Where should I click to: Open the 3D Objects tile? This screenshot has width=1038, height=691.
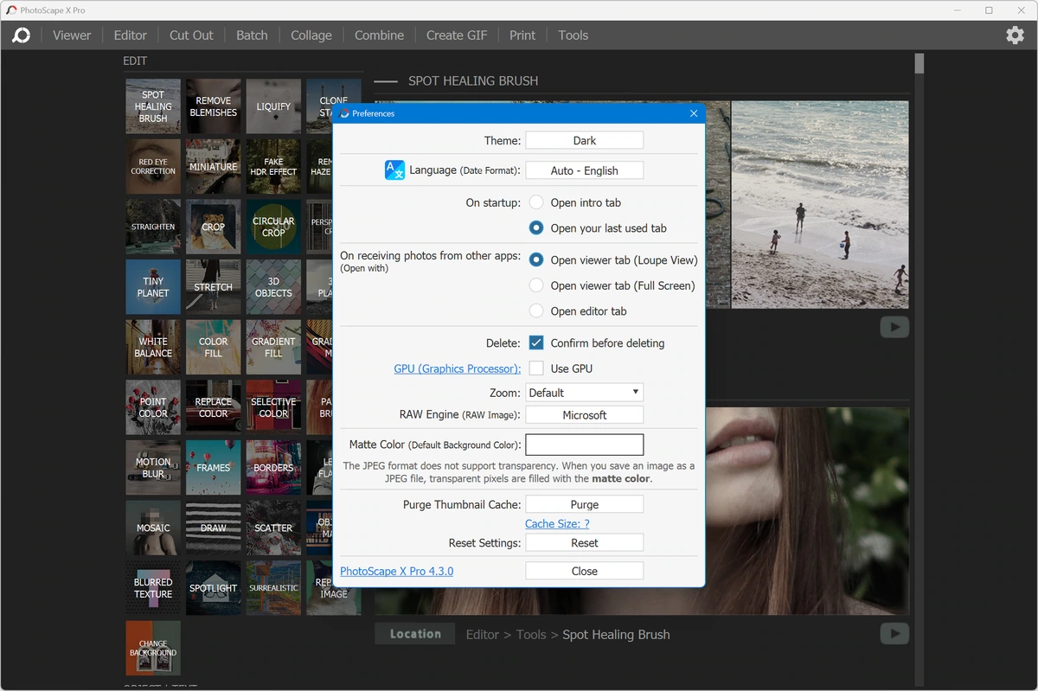(273, 287)
